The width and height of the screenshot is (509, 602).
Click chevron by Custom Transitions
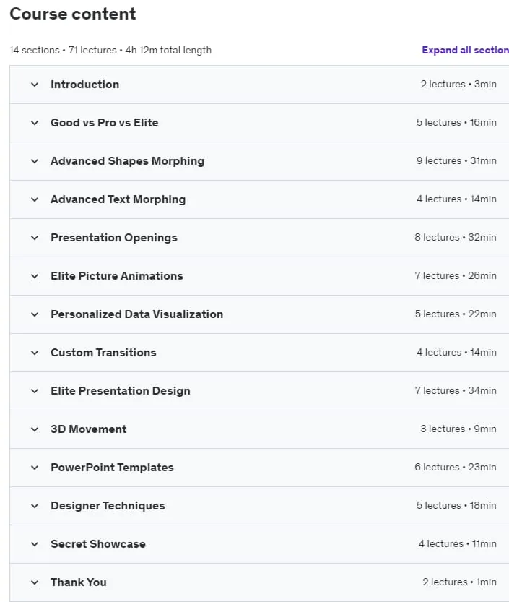35,353
